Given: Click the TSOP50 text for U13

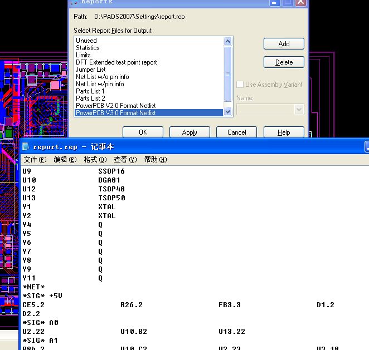Looking at the screenshot, I should 112,198.
